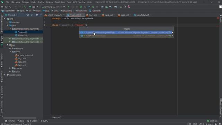Viewport: 222px width, 125px height.
Task: Click the Debug bug icon
Action: click(81, 7)
